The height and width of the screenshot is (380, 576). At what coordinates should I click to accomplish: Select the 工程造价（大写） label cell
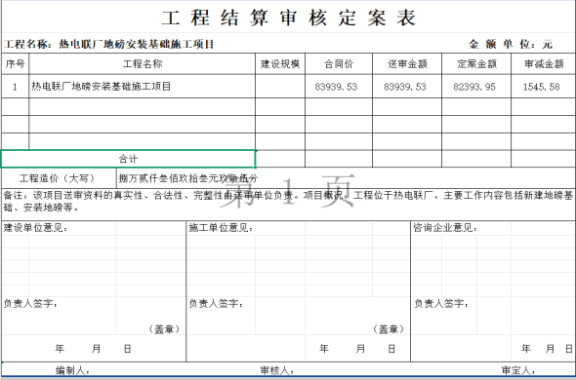click(59, 178)
